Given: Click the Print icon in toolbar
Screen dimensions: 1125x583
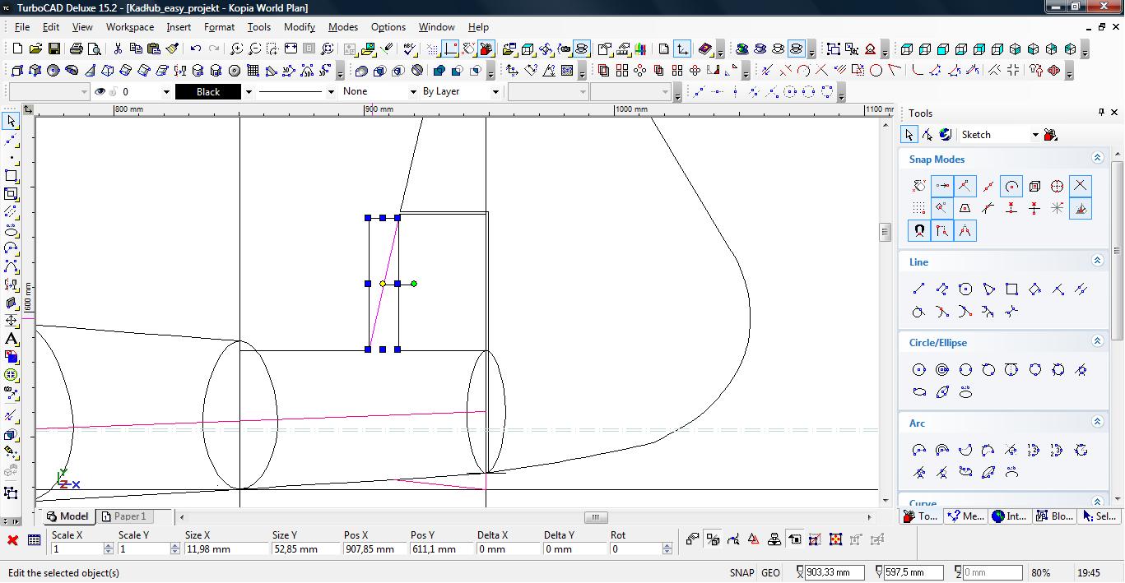Looking at the screenshot, I should pyautogui.click(x=77, y=49).
